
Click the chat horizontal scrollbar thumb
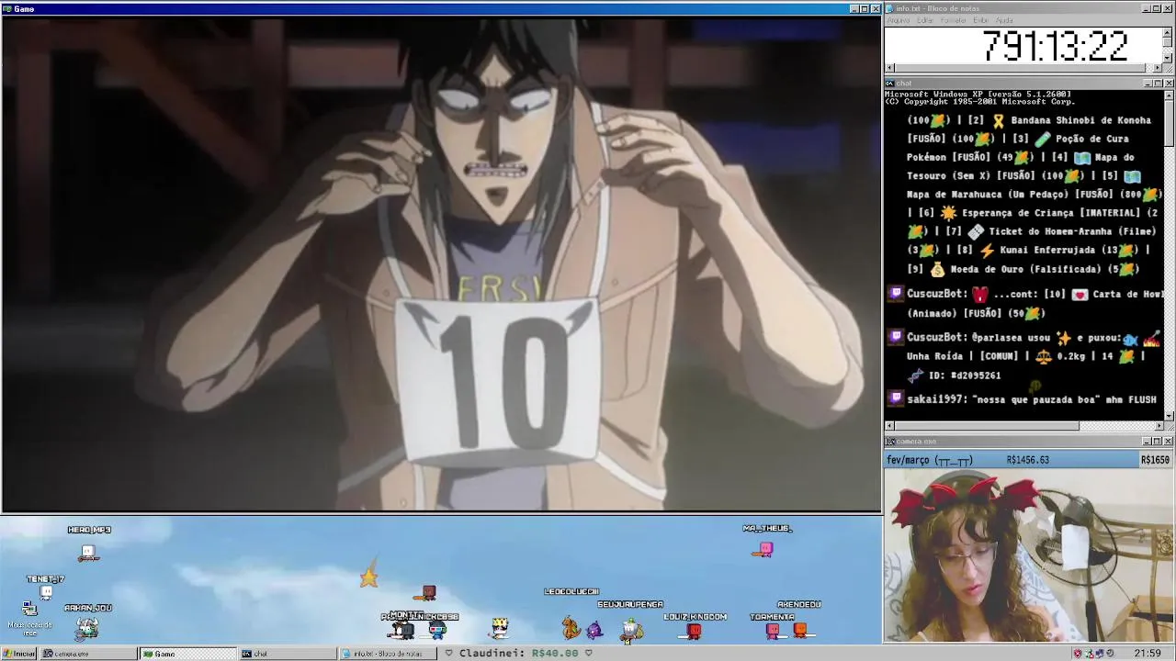pyautogui.click(x=987, y=426)
